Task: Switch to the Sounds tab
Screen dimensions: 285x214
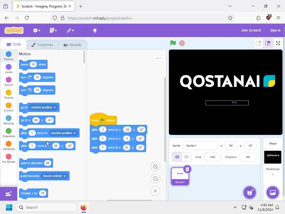Action: tap(72, 45)
